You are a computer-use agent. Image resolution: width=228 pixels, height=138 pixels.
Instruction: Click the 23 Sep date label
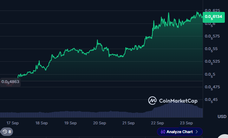[x=186, y=123]
